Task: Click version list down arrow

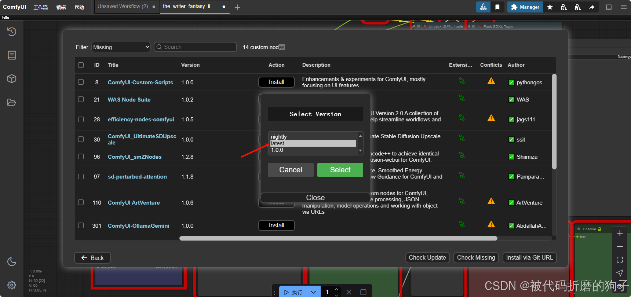Action: (x=360, y=150)
